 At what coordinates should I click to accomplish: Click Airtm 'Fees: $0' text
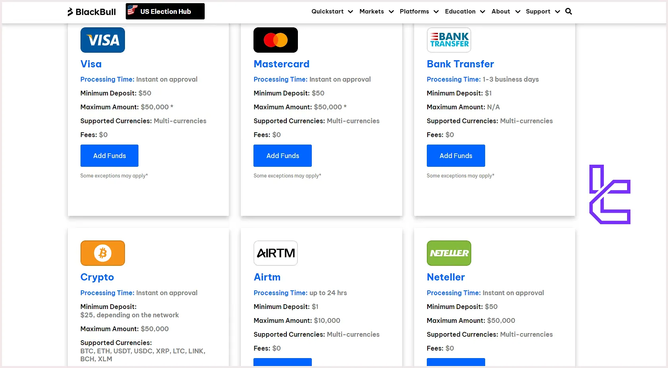point(267,348)
